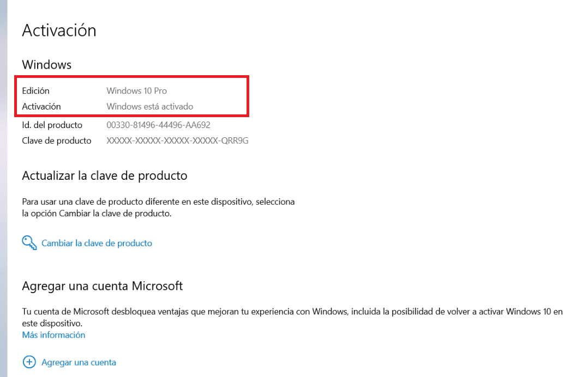Click the Agregar una cuenta Microsoft heading
This screenshot has height=377, width=583.
click(x=102, y=286)
